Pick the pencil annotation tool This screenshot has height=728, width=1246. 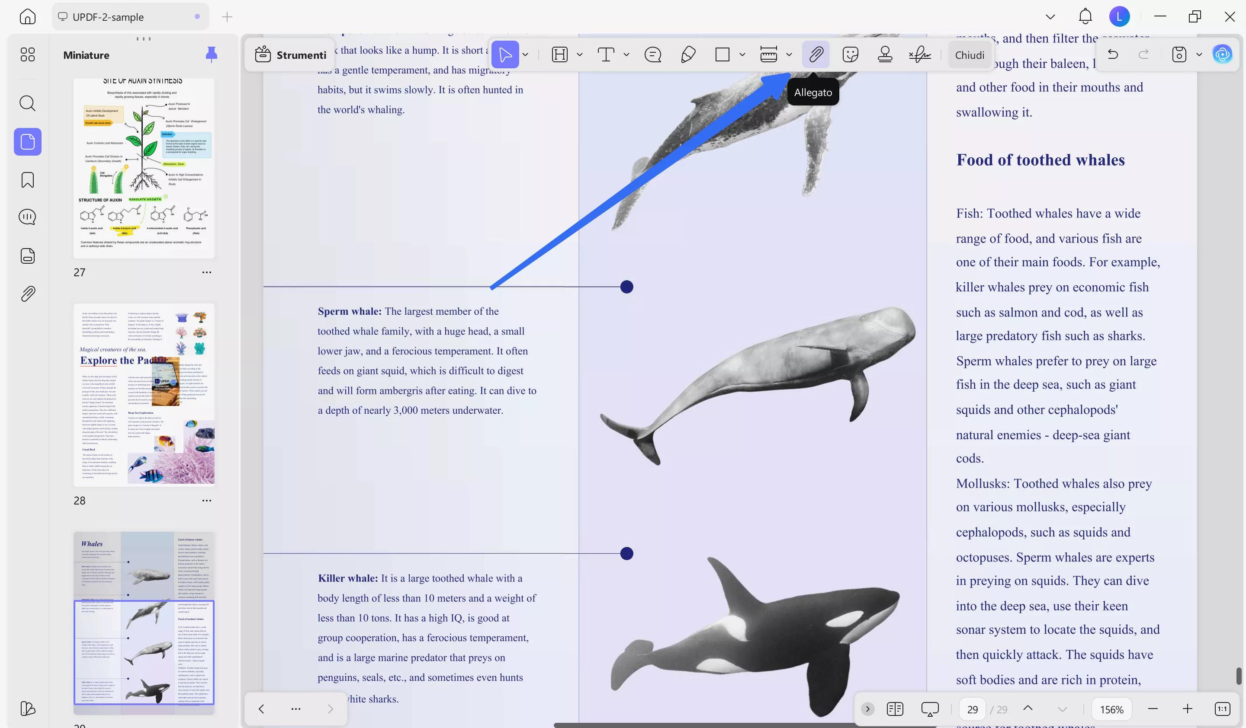point(688,54)
